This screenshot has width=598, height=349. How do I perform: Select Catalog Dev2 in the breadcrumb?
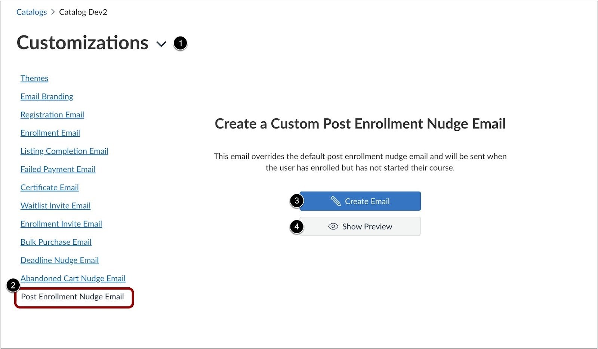point(83,12)
